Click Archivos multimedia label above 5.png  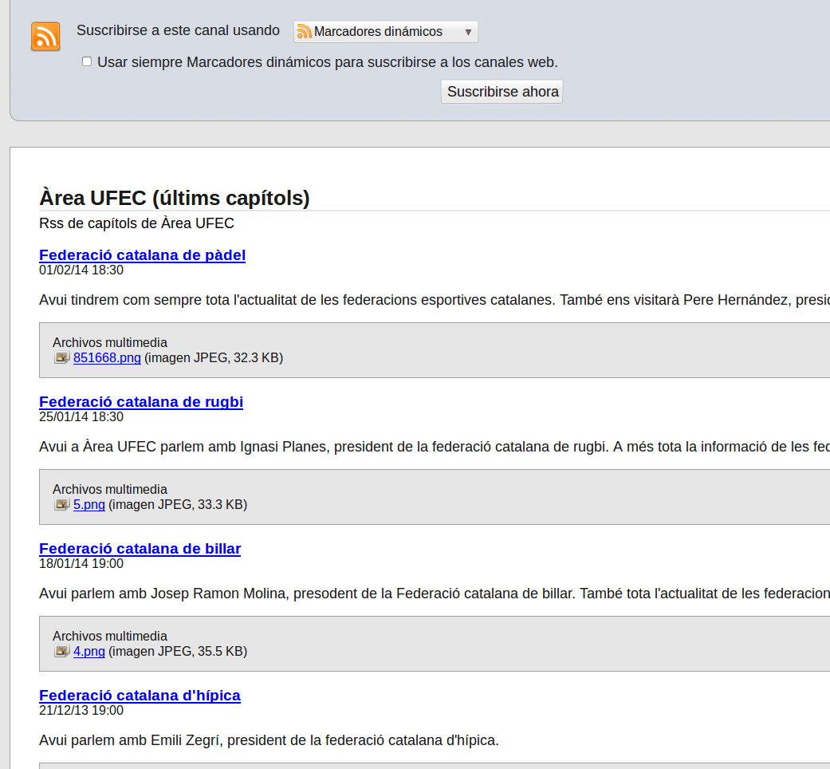point(110,489)
